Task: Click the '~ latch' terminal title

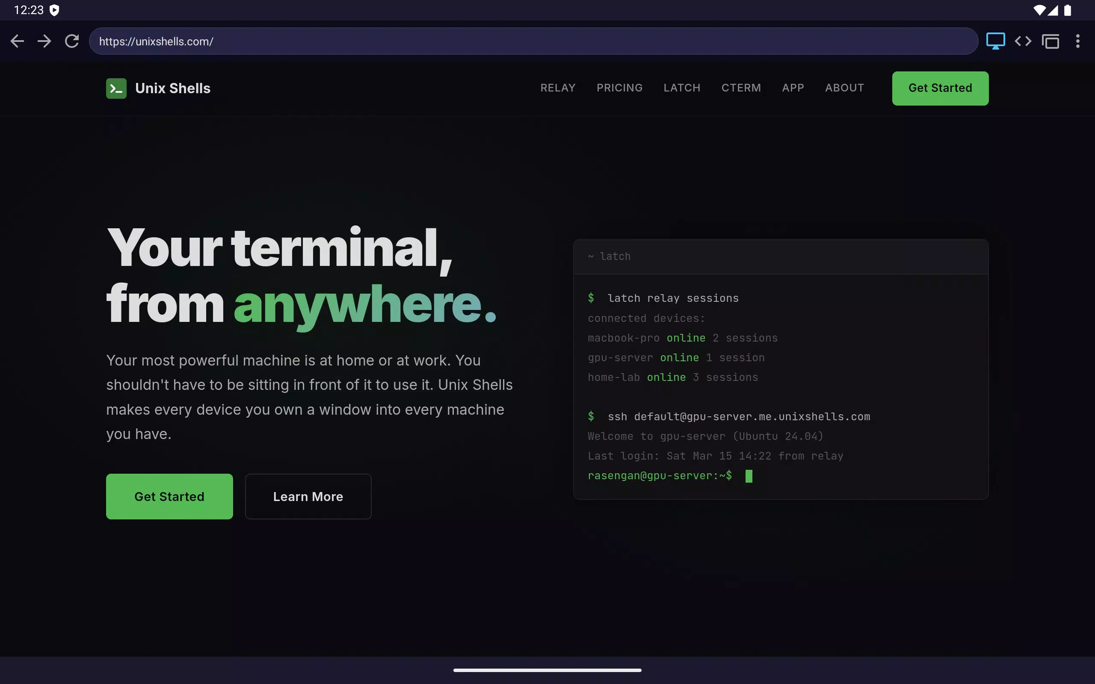Action: 609,256
